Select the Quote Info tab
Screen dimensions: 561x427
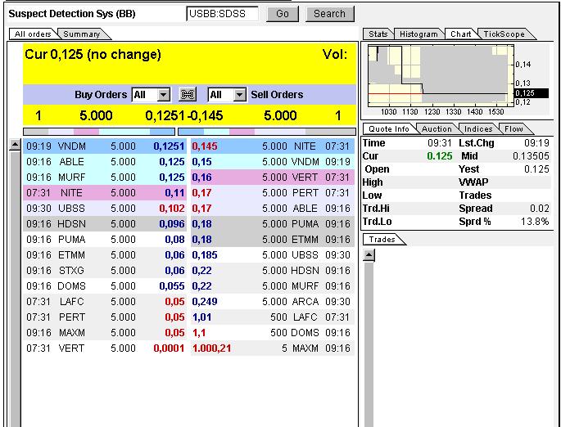(388, 128)
